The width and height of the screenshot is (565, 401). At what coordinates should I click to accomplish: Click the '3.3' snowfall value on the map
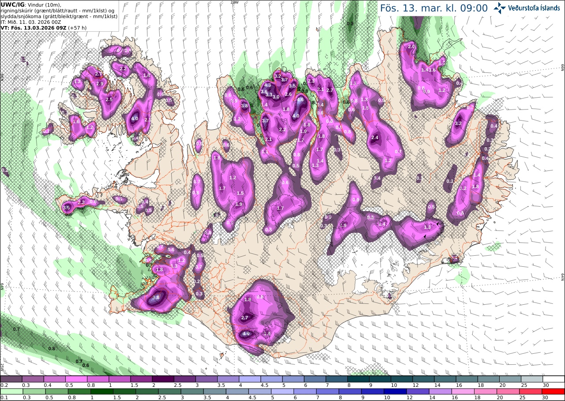pyautogui.click(x=269, y=95)
